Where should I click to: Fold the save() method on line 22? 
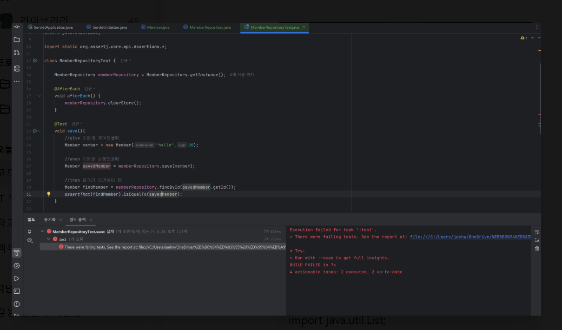point(40,131)
